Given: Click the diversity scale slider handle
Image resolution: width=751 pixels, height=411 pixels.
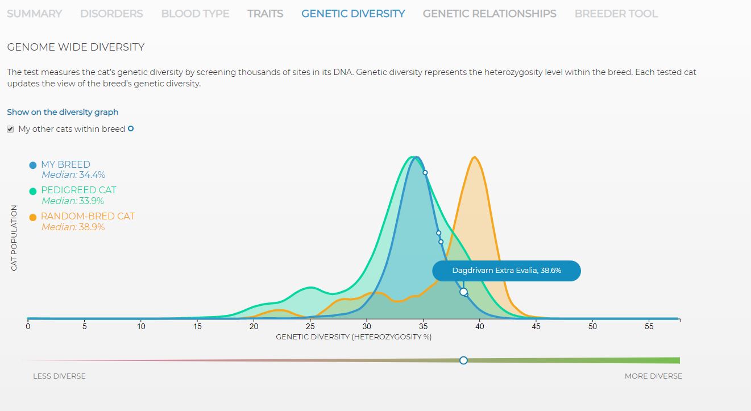Looking at the screenshot, I should [x=463, y=360].
